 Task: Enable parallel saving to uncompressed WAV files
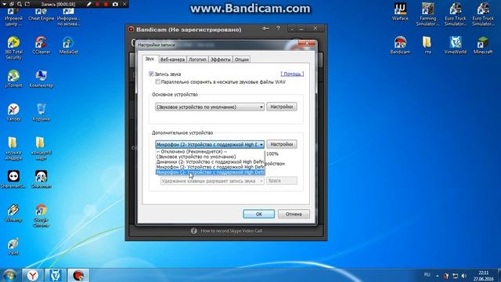157,81
